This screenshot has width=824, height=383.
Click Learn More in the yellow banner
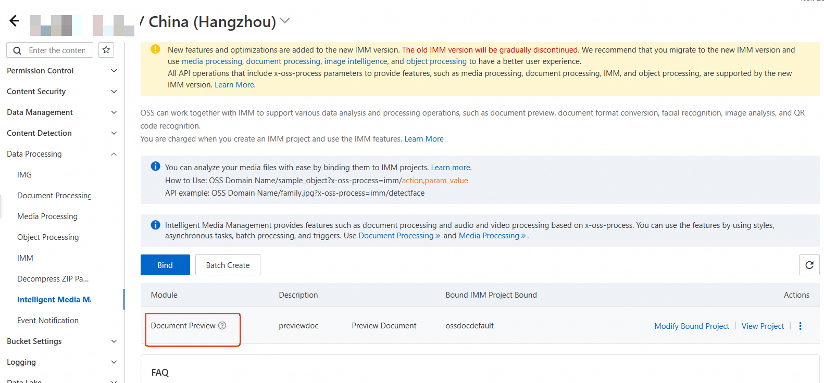(234, 85)
